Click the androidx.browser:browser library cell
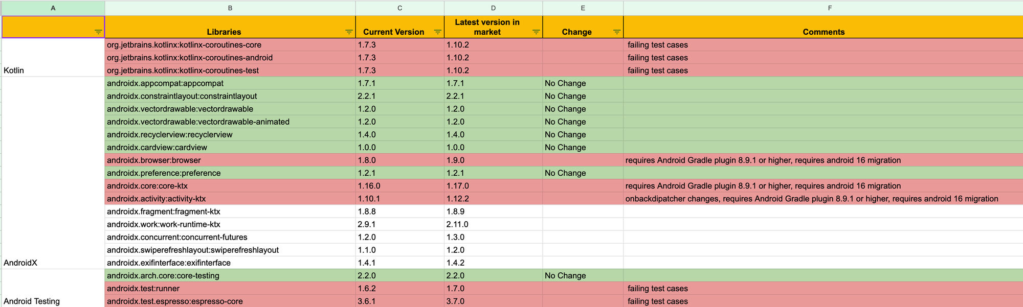 pos(230,160)
